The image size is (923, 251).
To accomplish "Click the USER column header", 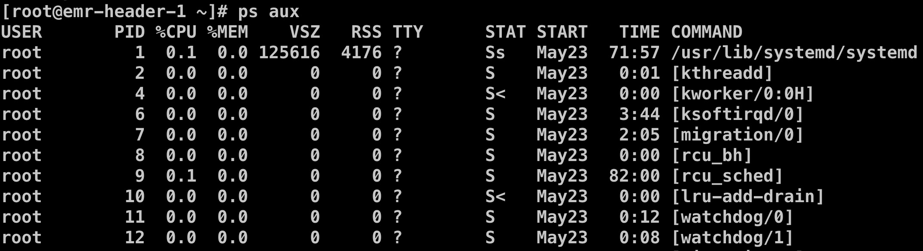I will pos(22,32).
